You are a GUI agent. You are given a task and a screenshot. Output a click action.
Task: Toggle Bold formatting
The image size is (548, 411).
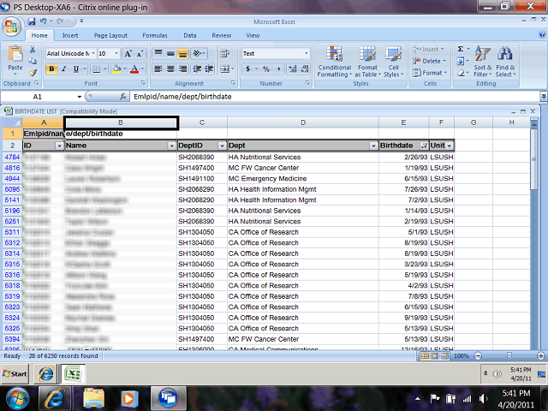(51, 68)
